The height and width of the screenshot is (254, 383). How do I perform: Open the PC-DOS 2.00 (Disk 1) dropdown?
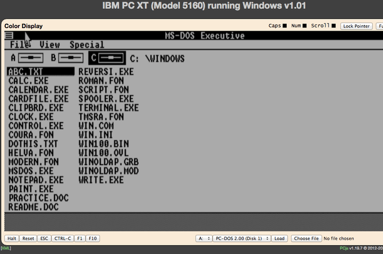pos(242,238)
